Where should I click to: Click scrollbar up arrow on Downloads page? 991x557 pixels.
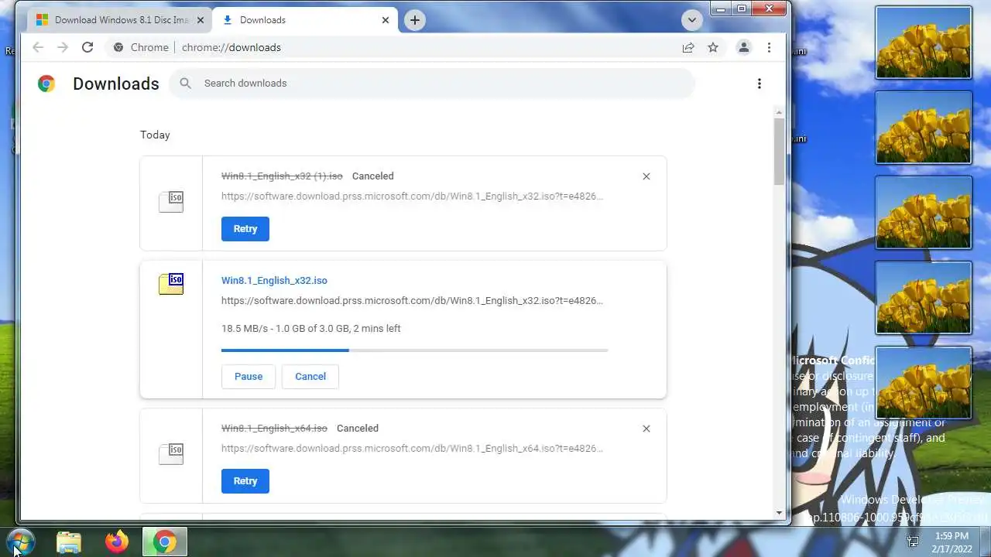click(779, 112)
